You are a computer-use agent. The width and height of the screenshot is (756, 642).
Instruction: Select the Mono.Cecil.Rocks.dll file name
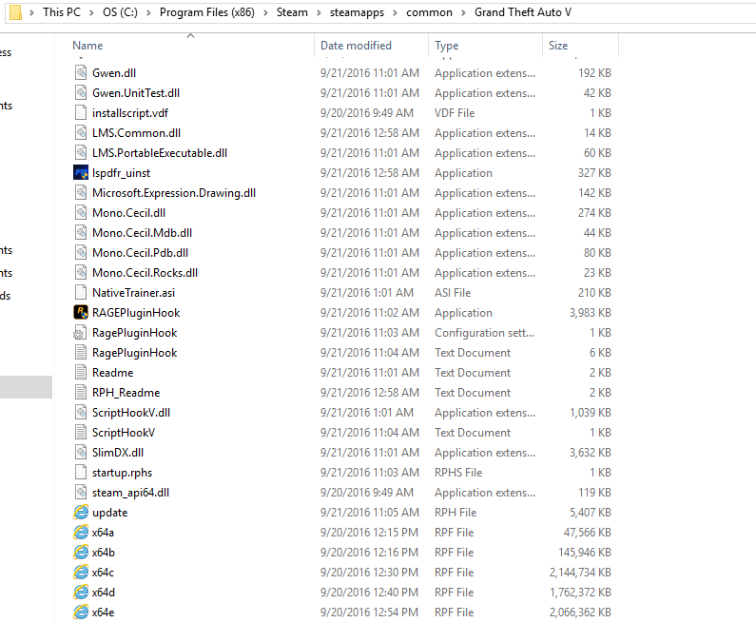(145, 273)
